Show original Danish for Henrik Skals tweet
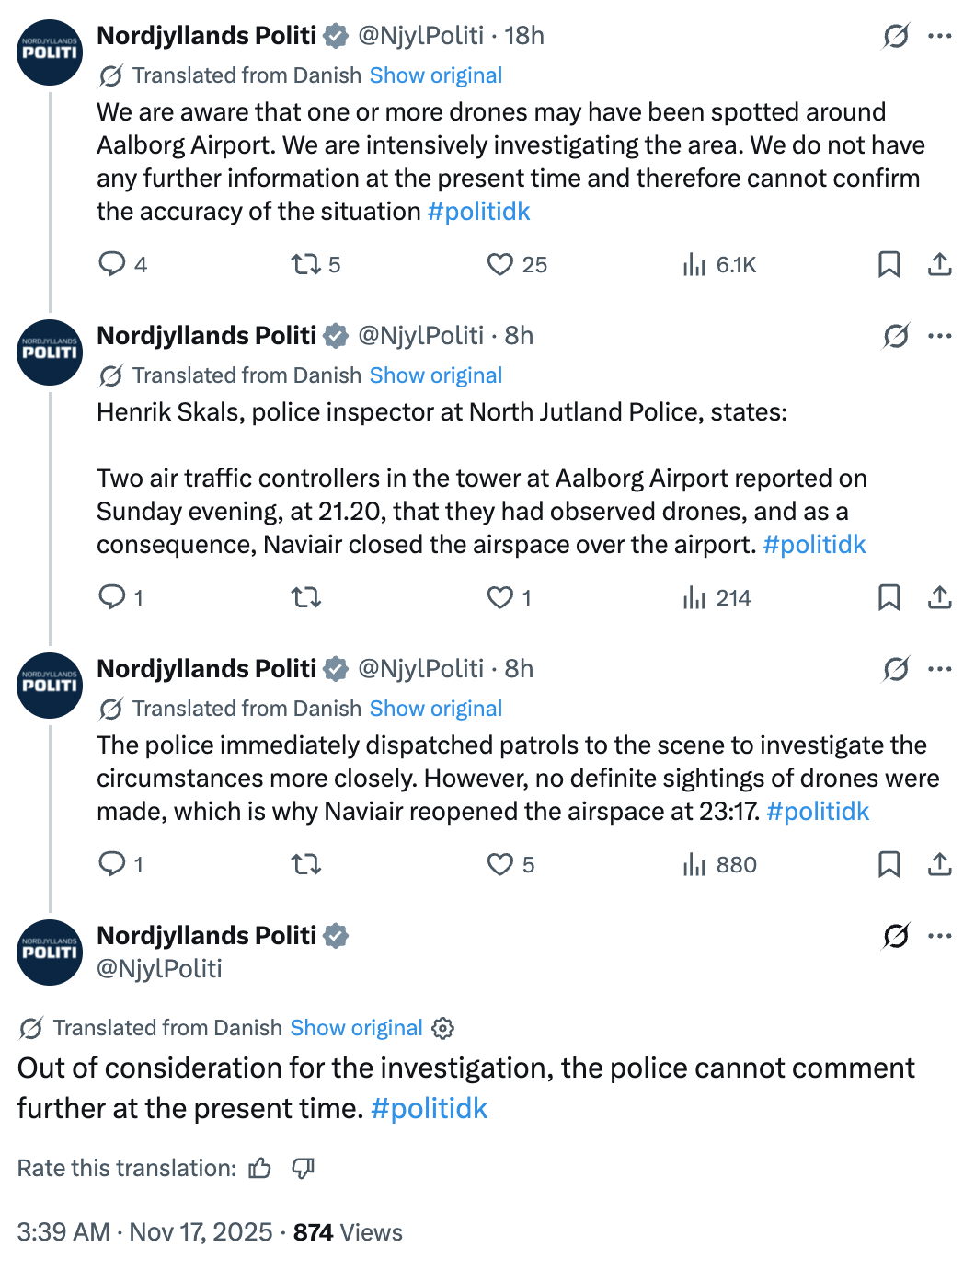 [x=436, y=375]
